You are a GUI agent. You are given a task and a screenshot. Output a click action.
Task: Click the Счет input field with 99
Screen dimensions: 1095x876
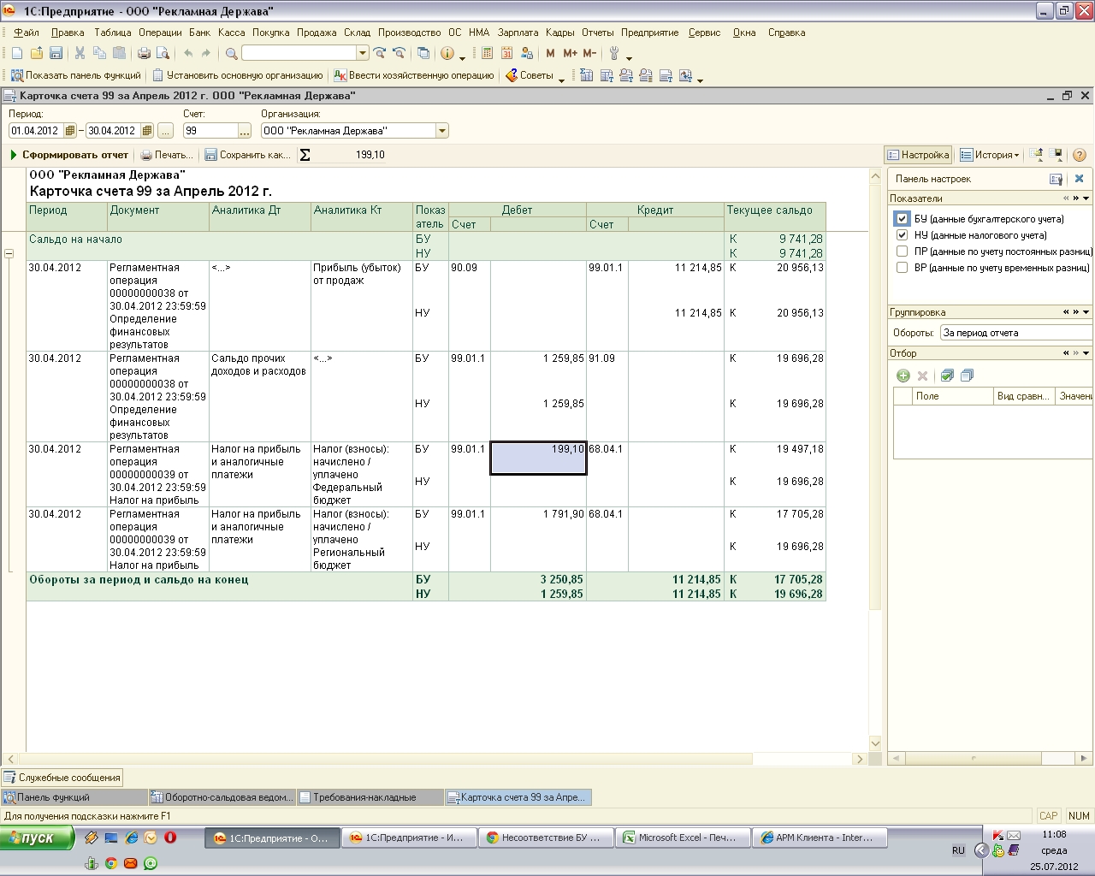click(210, 131)
